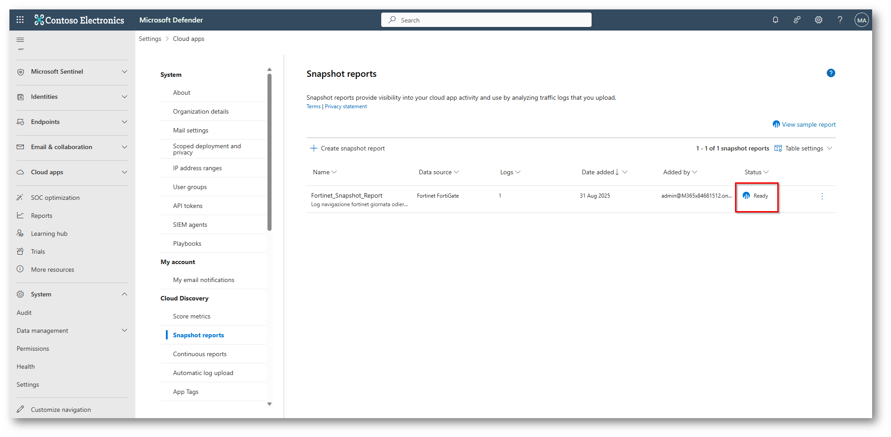
Task: Click the question mark help icon
Action: tap(840, 20)
